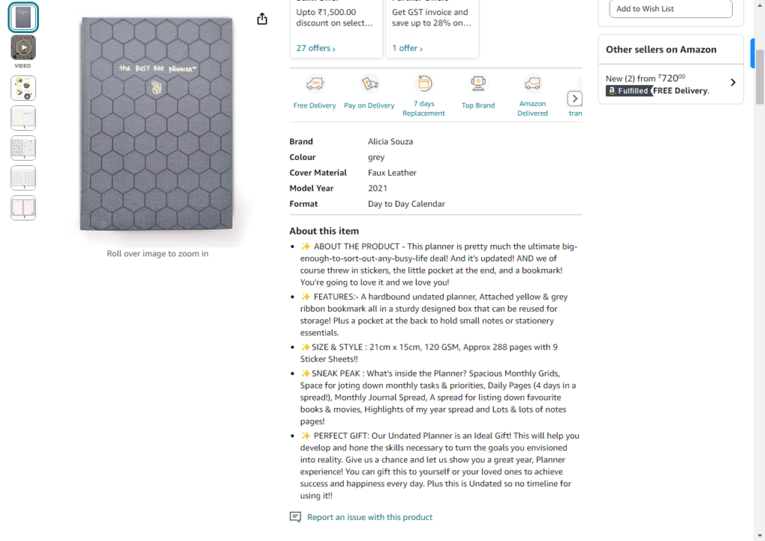
Task: Play the product VIDEO thumbnail
Action: (23, 46)
